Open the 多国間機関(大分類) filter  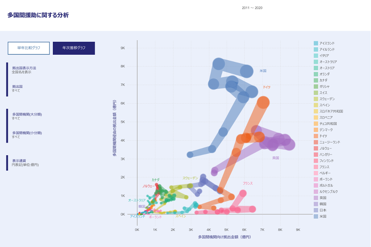coord(27,116)
